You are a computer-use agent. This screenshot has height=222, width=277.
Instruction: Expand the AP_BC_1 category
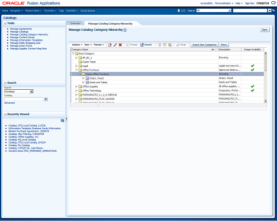76,58
